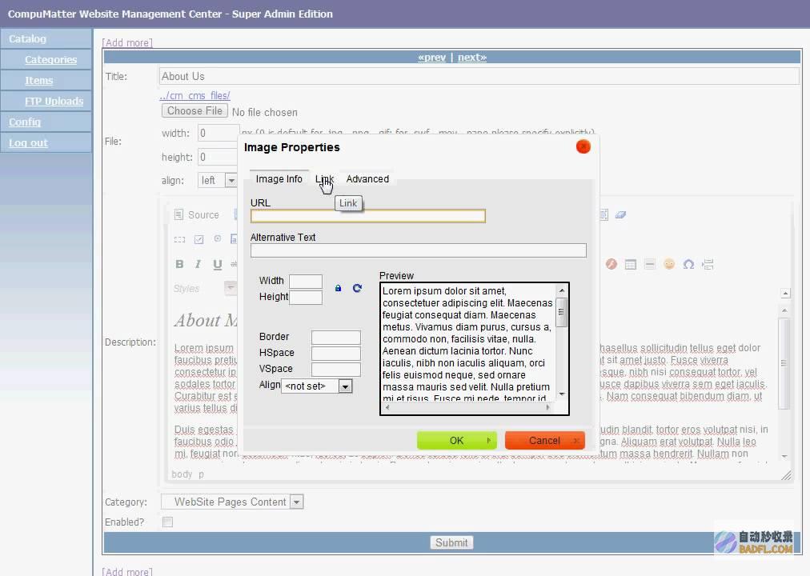Viewport: 810px width, 576px height.
Task: Switch to the Advanced tab
Action: (367, 178)
